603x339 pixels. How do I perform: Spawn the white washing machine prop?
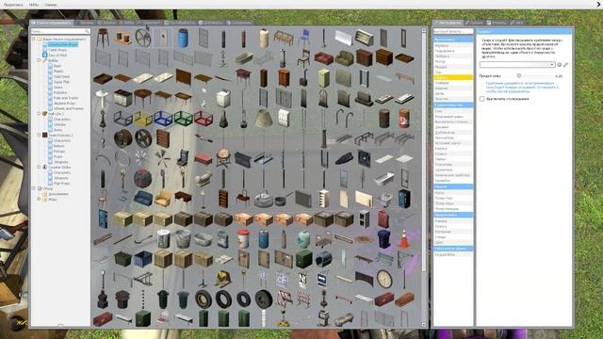223,98
